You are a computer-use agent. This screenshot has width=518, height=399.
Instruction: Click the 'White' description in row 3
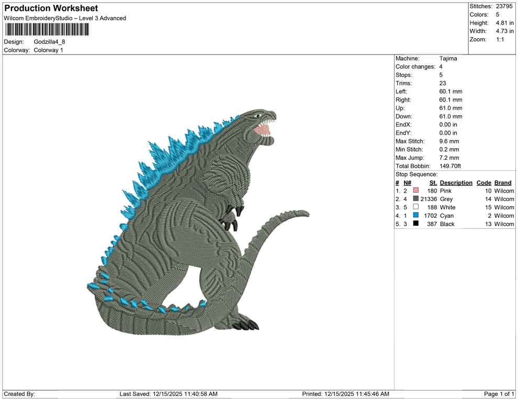coord(448,207)
